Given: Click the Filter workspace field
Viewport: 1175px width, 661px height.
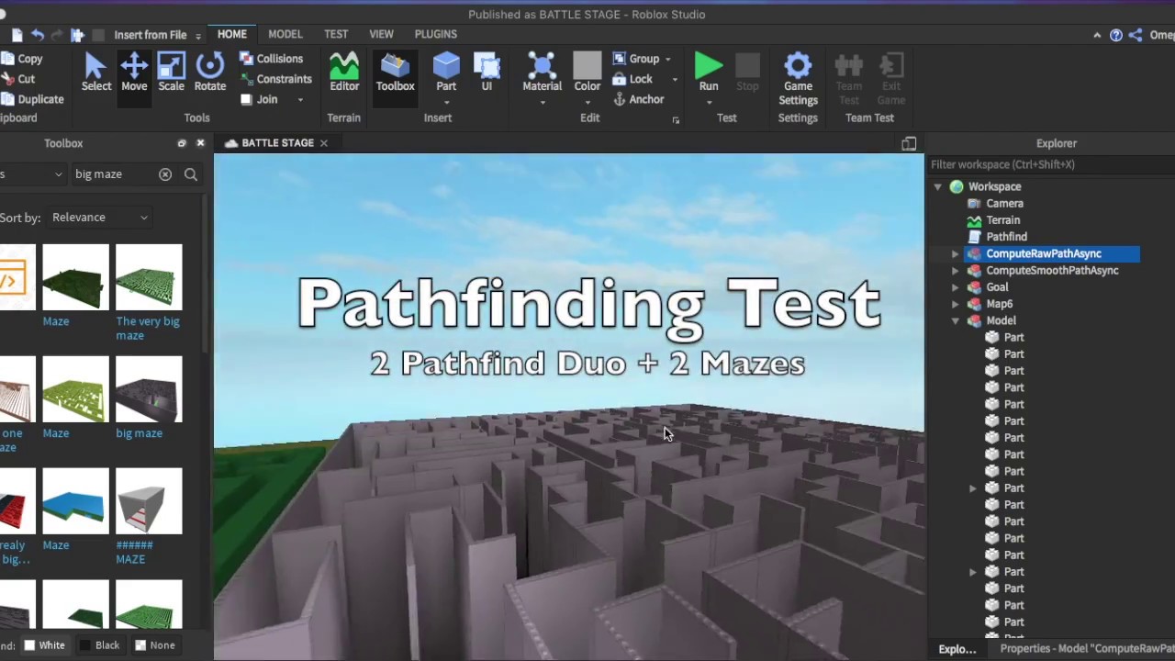Looking at the screenshot, I should 1049,165.
